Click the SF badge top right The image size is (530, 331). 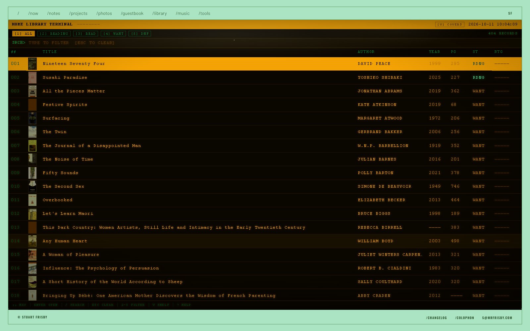(x=510, y=14)
